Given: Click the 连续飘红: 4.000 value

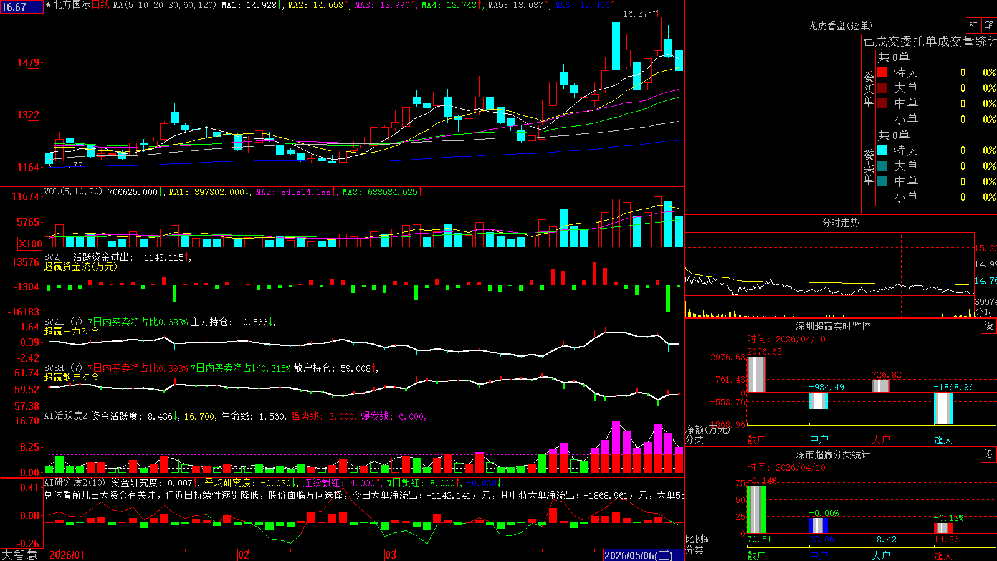Looking at the screenshot, I should (x=341, y=482).
